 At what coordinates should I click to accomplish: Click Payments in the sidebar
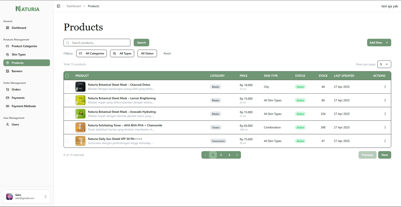(27, 98)
